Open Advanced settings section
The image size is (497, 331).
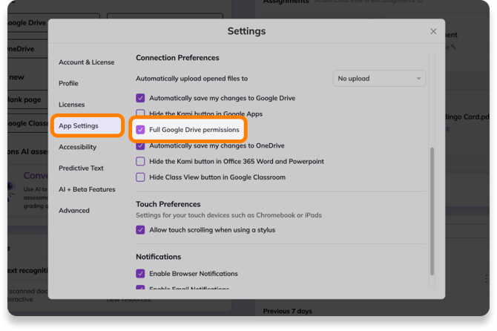pyautogui.click(x=74, y=211)
